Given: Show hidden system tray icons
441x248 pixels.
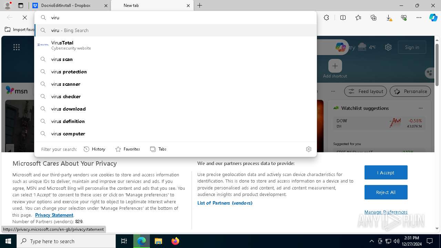Looking at the screenshot, I should [371, 241].
